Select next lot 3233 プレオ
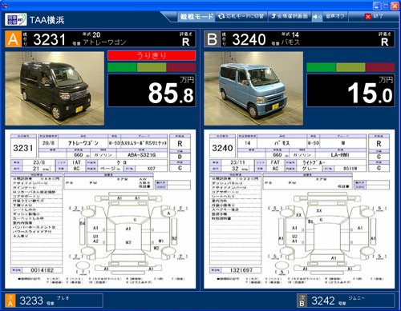The height and width of the screenshot is (311, 401). (x=54, y=301)
